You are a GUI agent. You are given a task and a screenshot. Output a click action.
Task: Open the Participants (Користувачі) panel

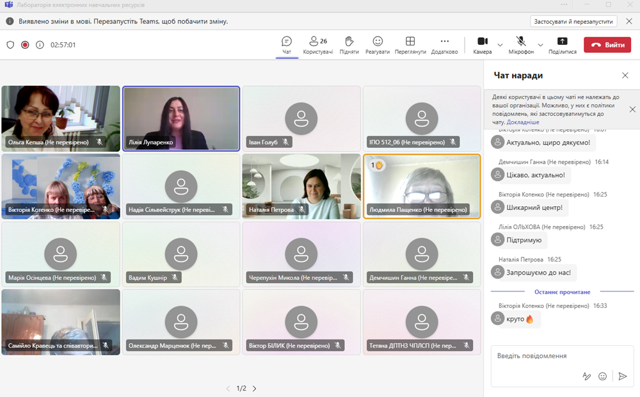coord(317,45)
